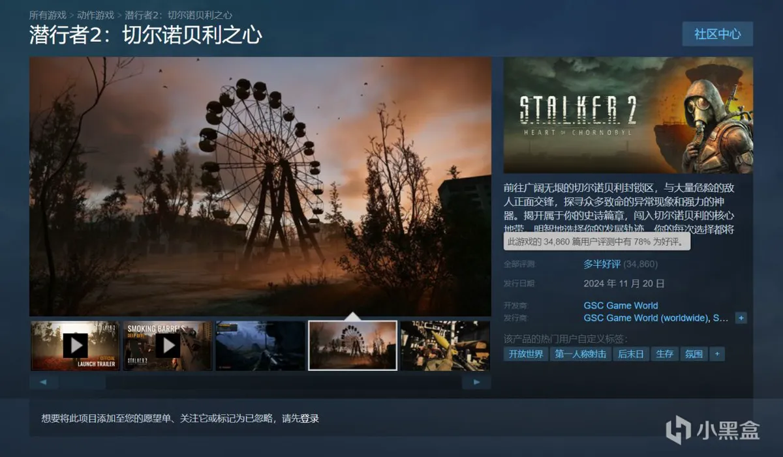
Task: Select the 第一人称射击 tag
Action: click(x=581, y=354)
